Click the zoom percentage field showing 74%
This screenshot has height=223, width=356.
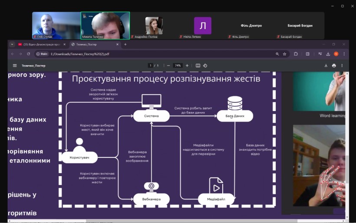coord(178,66)
